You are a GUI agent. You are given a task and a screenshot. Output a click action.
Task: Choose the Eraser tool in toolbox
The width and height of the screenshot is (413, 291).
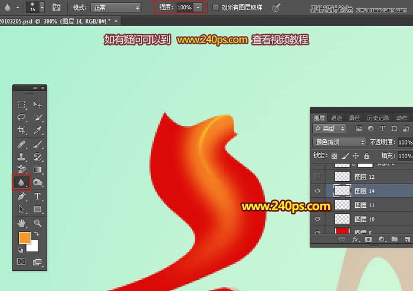(x=21, y=169)
